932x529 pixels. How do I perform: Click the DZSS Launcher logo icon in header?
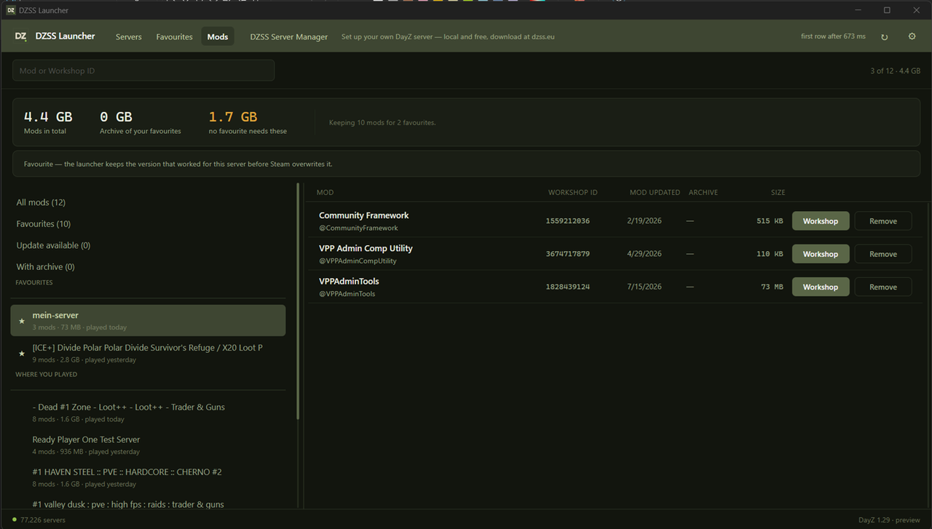pyautogui.click(x=20, y=36)
